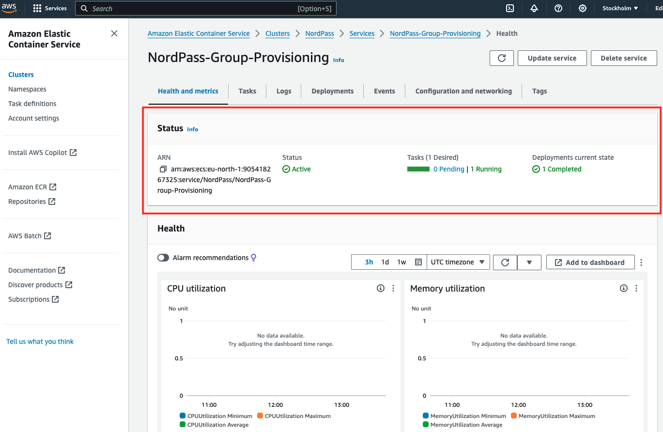Open the NordPass-Group-Provisioning breadcrumb link
Image resolution: width=663 pixels, height=432 pixels.
(435, 33)
